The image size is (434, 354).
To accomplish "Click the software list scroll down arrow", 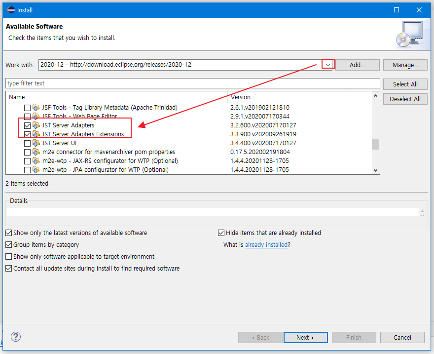I will [375, 170].
